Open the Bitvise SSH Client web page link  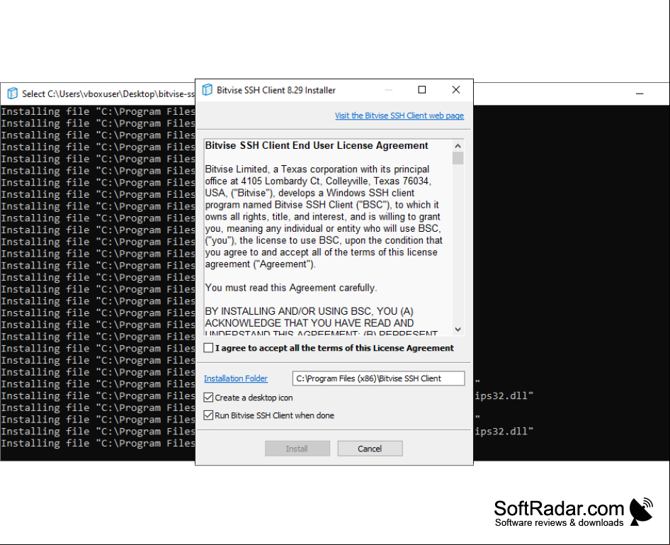click(399, 116)
